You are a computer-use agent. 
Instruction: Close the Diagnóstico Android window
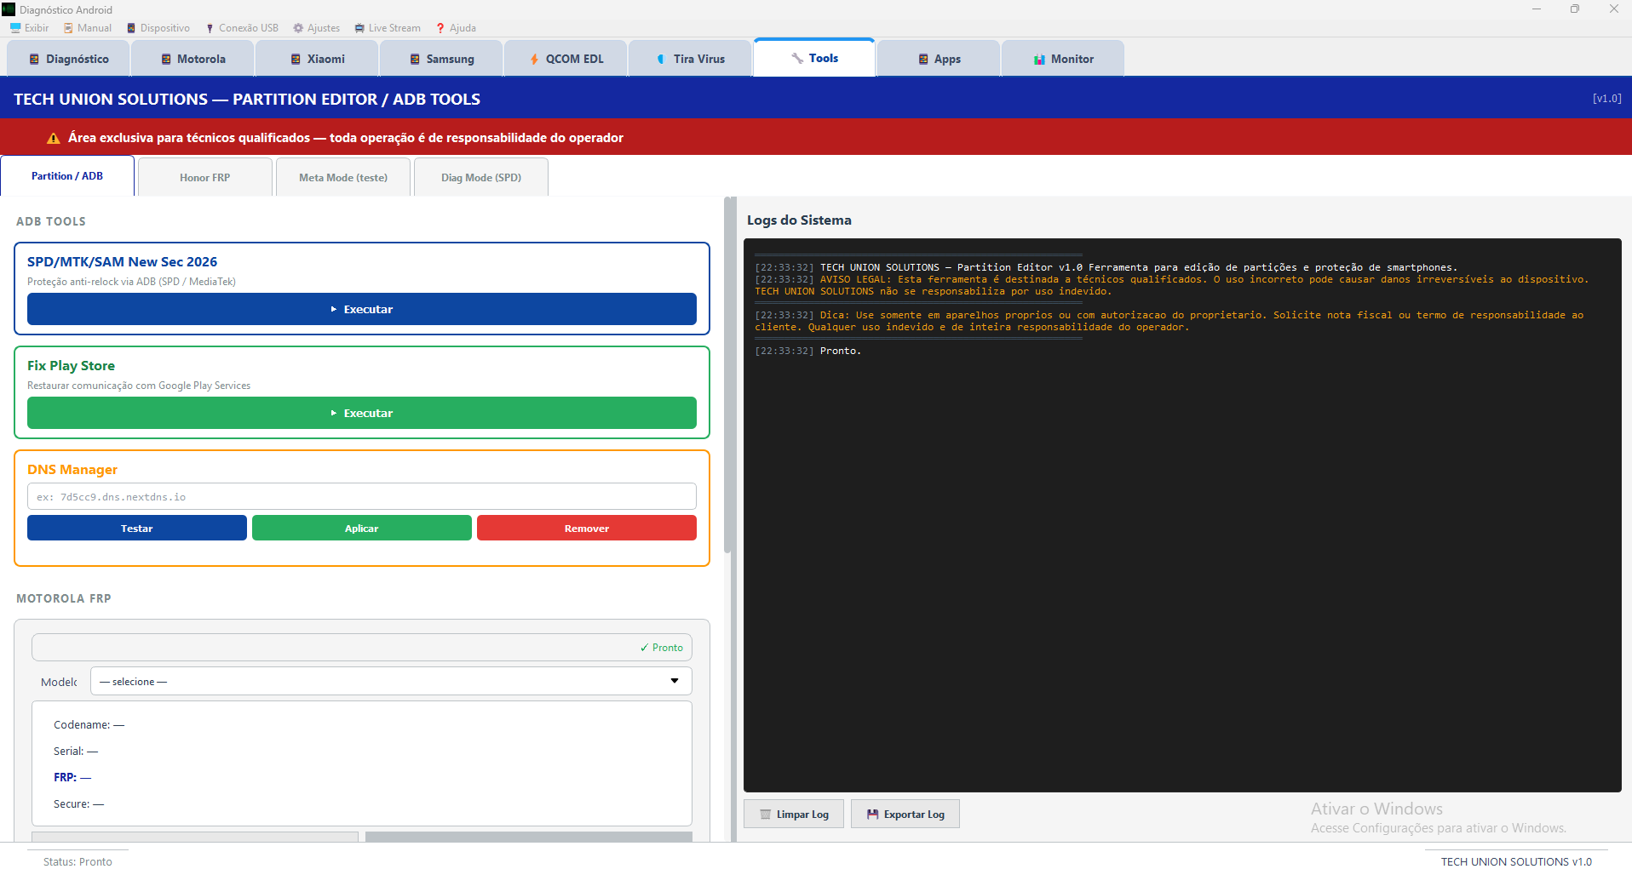(x=1613, y=9)
